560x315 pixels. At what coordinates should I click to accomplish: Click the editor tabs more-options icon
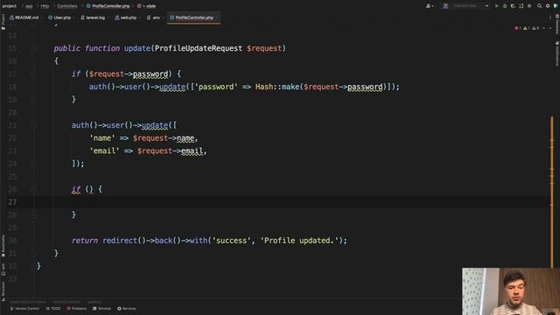click(x=550, y=17)
